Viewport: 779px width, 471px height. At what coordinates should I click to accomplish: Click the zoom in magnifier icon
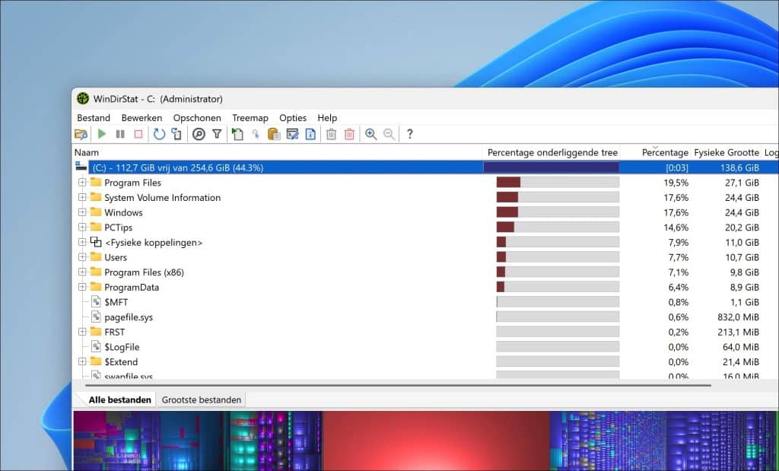point(371,134)
